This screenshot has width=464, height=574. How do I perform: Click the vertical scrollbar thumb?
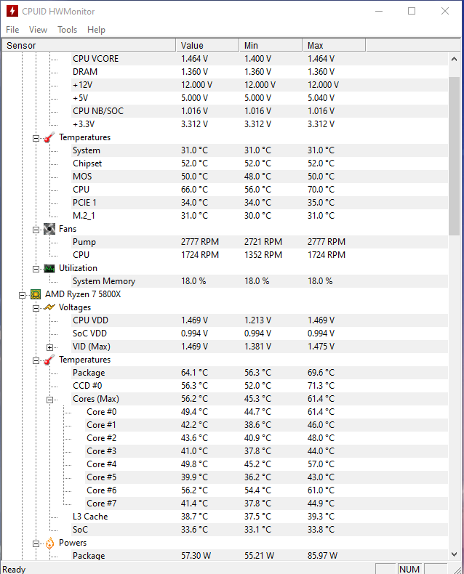click(x=454, y=156)
